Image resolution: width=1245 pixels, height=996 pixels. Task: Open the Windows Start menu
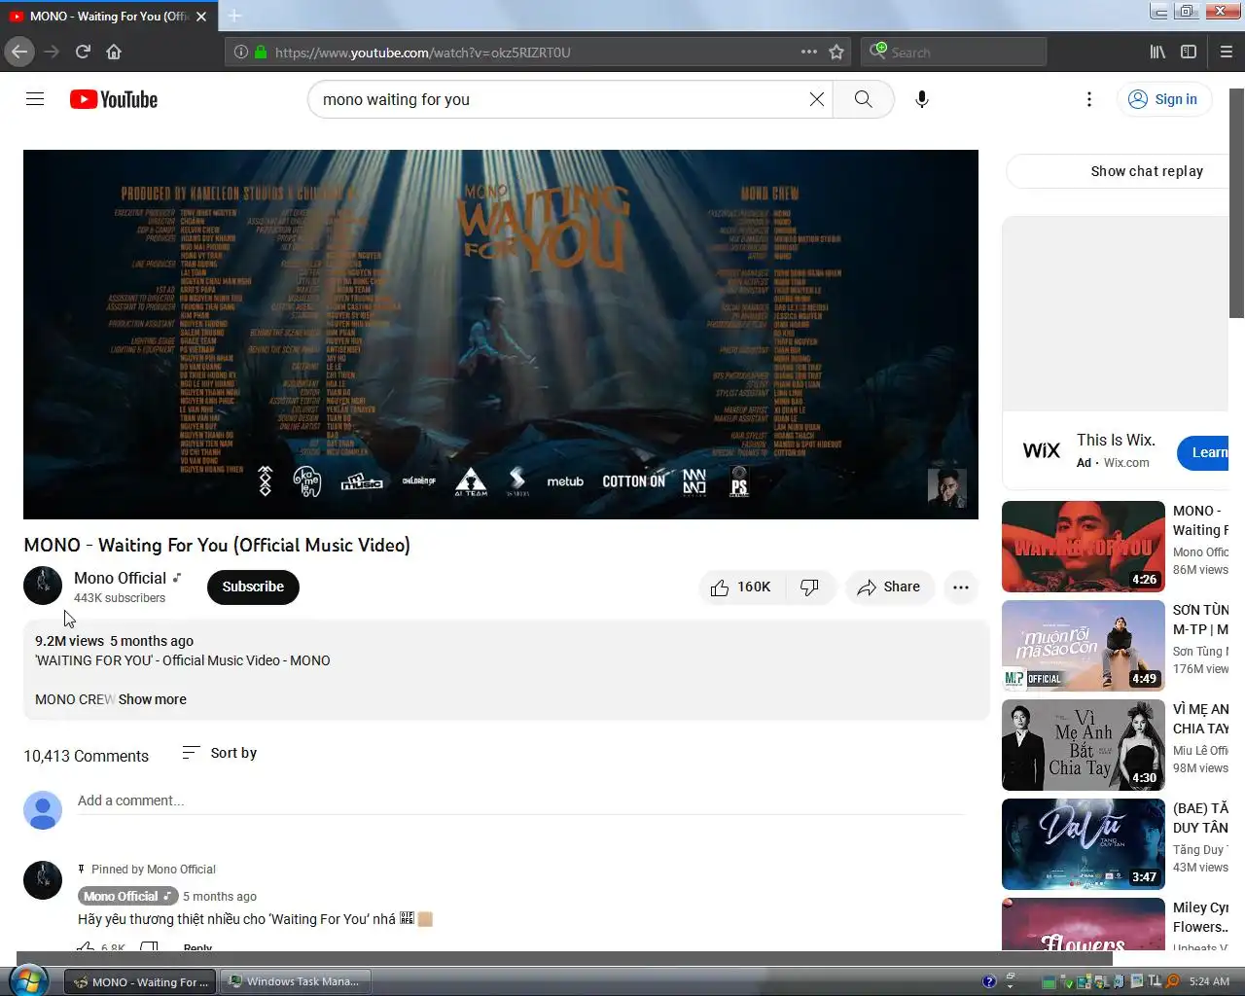coord(26,979)
